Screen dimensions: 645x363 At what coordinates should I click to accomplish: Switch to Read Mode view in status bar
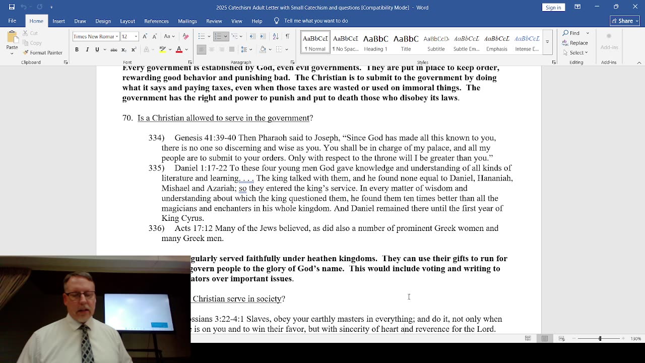coord(528,338)
